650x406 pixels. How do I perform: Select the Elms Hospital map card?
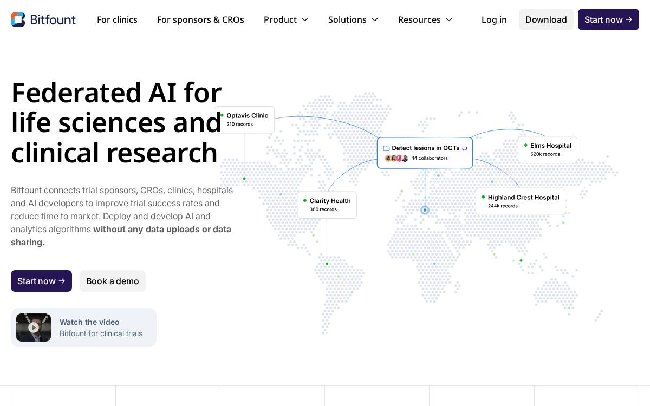tap(547, 149)
